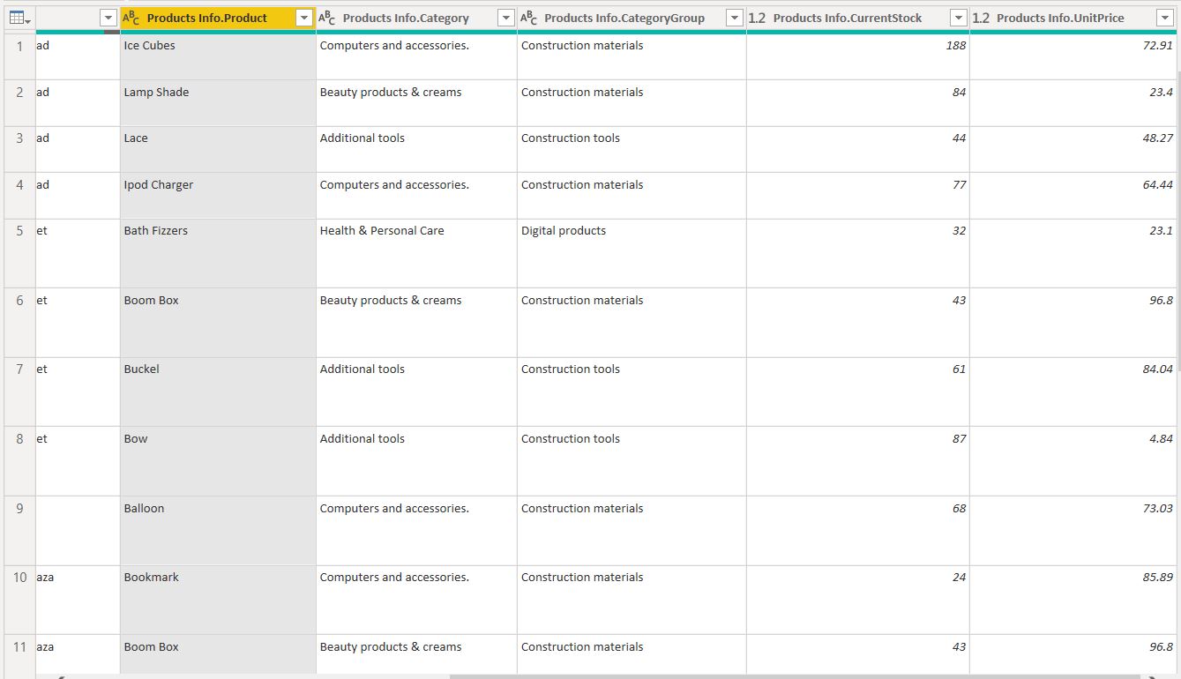Click the Health & Personal Care category cell

382,231
